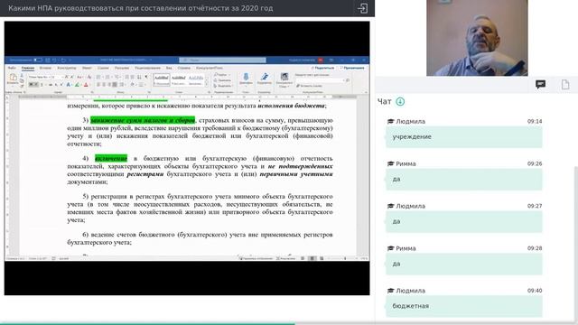Open the Review tab in Word
This screenshot has width=578, height=325.
click(148, 68)
